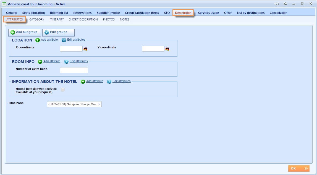Click Add attribute link in ROOM INFO
317x175 pixels.
click(52, 61)
